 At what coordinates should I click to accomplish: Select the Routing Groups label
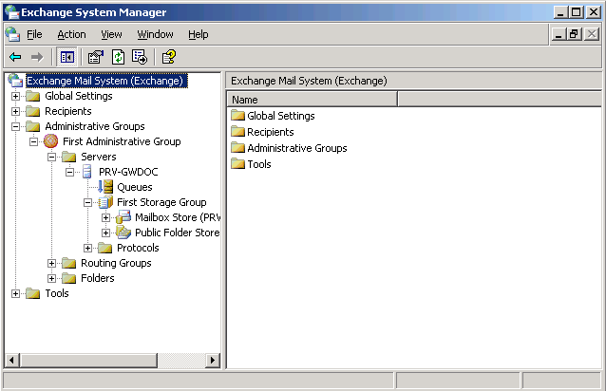pos(116,263)
